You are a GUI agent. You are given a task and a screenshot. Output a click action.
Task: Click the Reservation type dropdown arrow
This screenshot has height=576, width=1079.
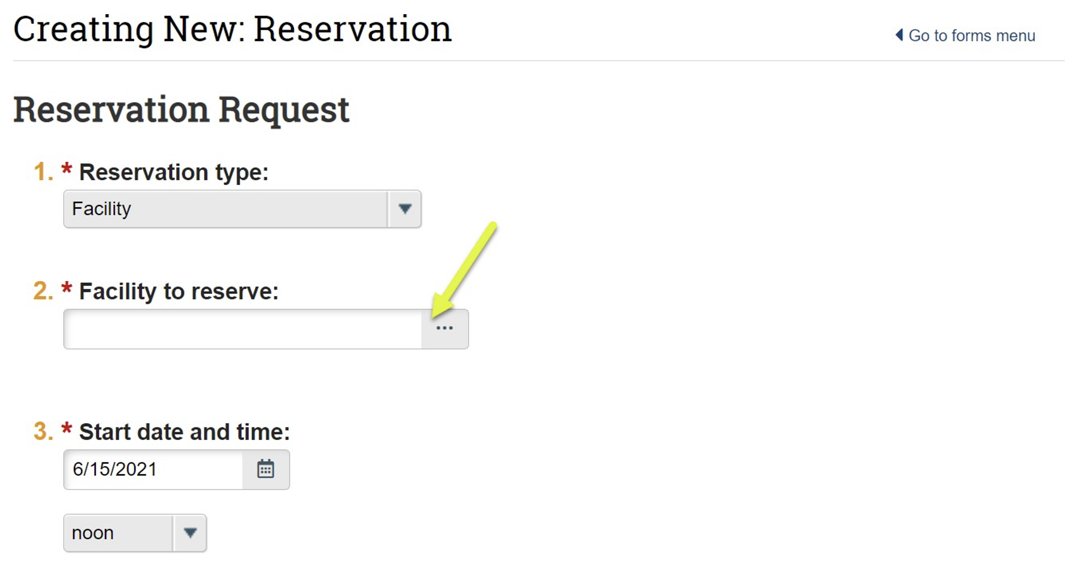click(x=404, y=209)
